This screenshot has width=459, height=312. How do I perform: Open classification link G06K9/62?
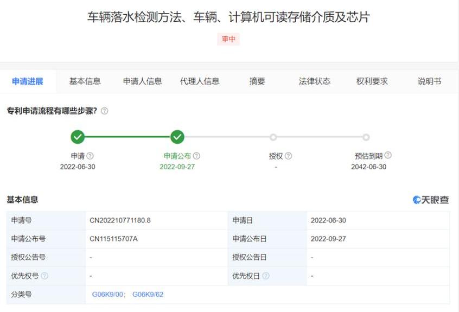point(148,295)
